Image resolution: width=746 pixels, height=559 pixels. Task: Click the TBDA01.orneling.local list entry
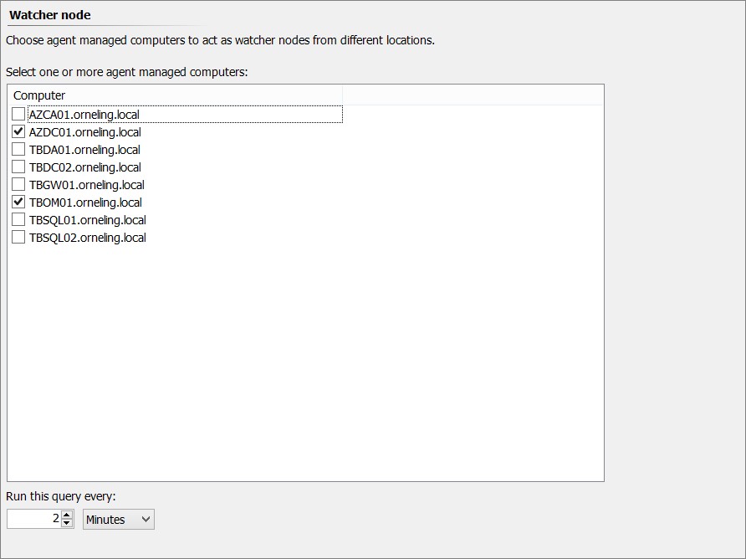coord(84,150)
